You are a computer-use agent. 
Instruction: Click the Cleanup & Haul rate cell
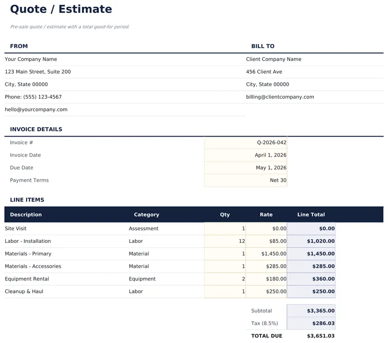[266, 292]
